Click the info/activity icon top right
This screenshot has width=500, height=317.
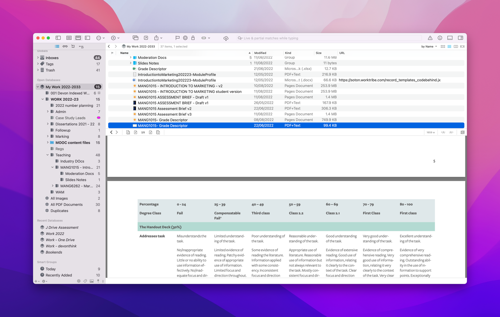coord(440,37)
